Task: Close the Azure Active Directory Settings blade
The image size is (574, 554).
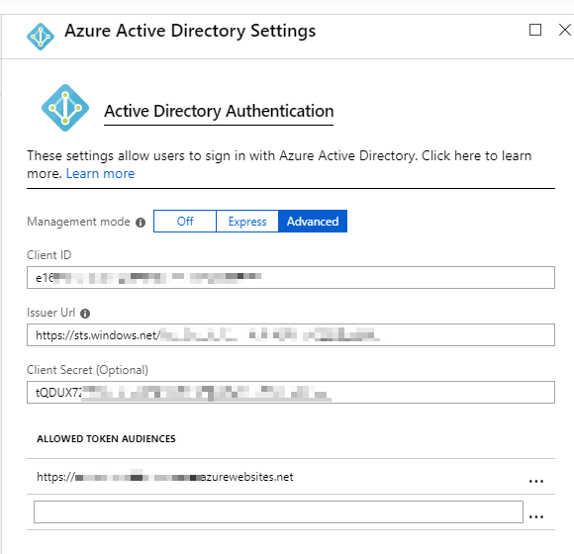Action: click(x=565, y=30)
